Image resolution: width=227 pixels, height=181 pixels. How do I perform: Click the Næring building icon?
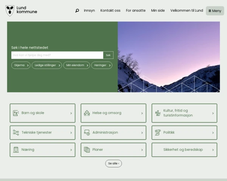click(16, 150)
